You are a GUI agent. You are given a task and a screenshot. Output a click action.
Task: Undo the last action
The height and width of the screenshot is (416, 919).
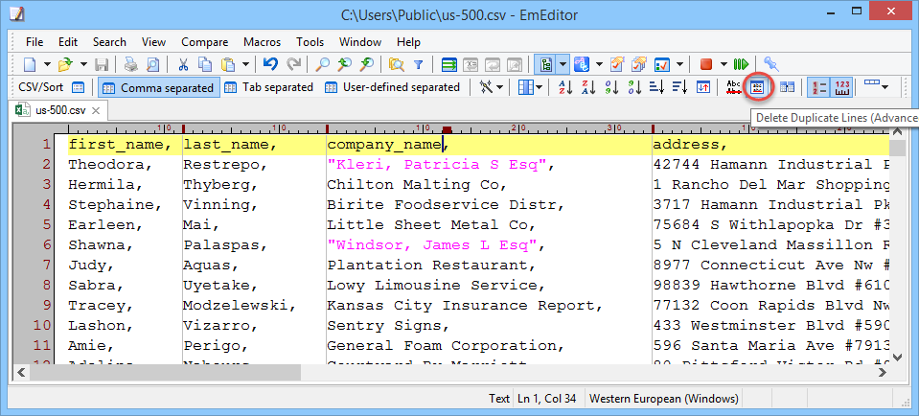[x=270, y=64]
